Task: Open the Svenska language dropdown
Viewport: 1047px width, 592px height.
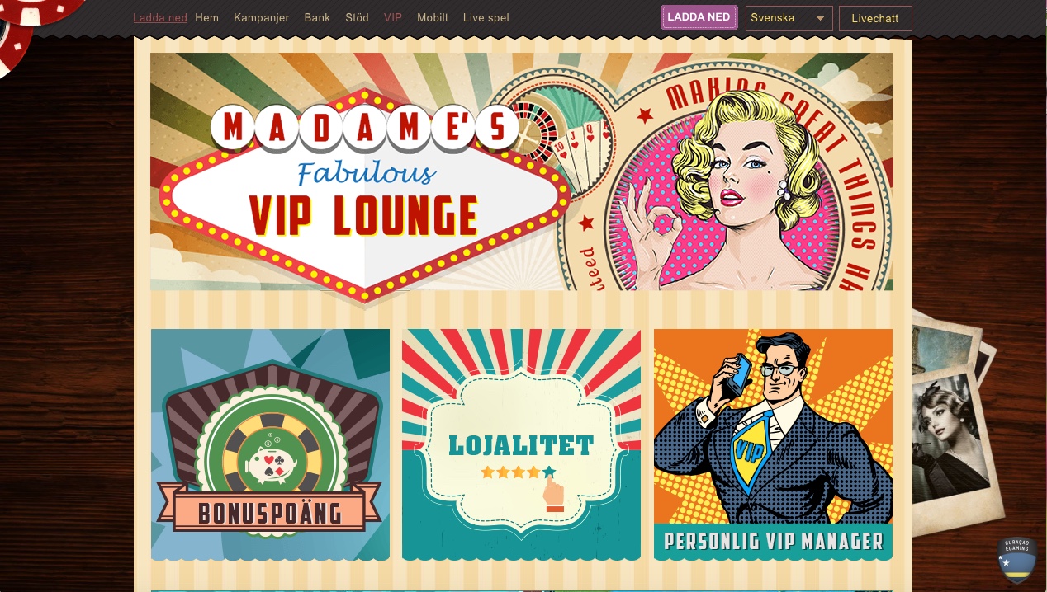Action: point(789,18)
